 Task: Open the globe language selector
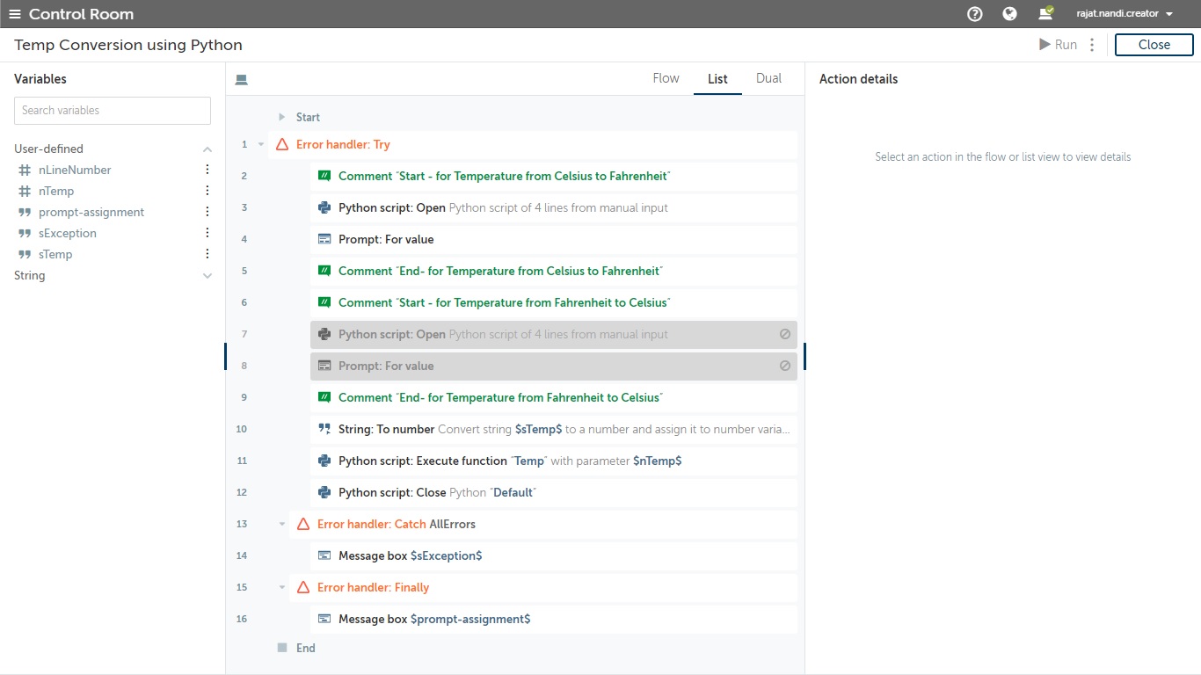tap(1009, 14)
